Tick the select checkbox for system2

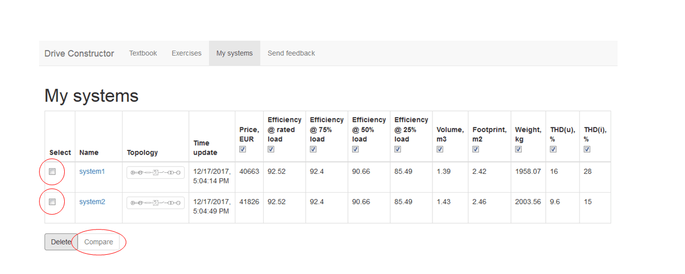pos(52,202)
